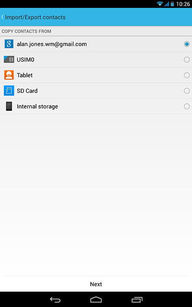This screenshot has width=192, height=307.
Task: Tap the Import/Export contacts title
Action: click(35, 17)
